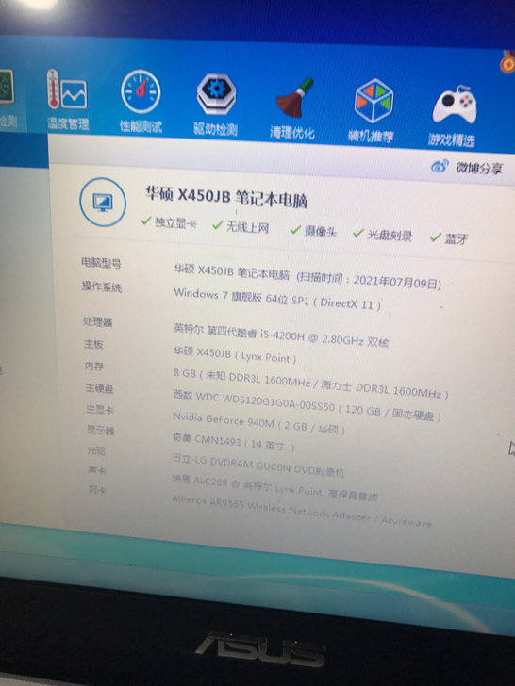515x686 pixels.
Task: Click the 8 GB DDR3L 1600MHz memory value
Action: pyautogui.click(x=311, y=384)
